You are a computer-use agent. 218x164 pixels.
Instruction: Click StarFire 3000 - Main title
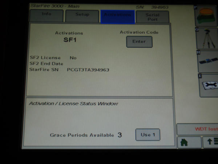(55, 6)
